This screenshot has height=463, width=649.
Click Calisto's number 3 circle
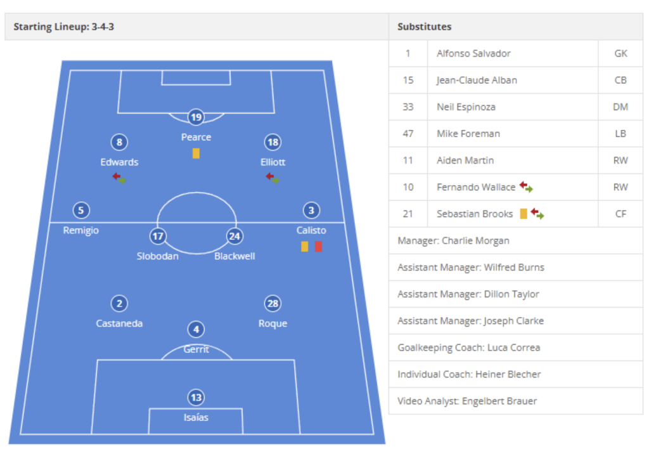[x=311, y=210]
